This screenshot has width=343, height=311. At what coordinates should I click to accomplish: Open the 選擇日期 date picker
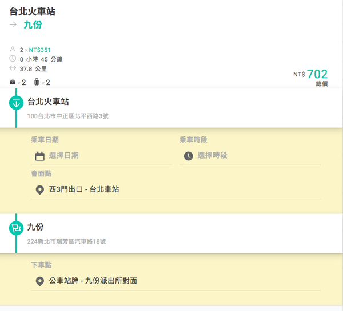64,156
